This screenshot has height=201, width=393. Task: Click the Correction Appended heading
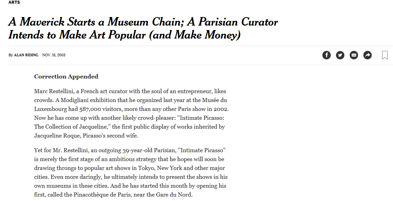click(66, 76)
